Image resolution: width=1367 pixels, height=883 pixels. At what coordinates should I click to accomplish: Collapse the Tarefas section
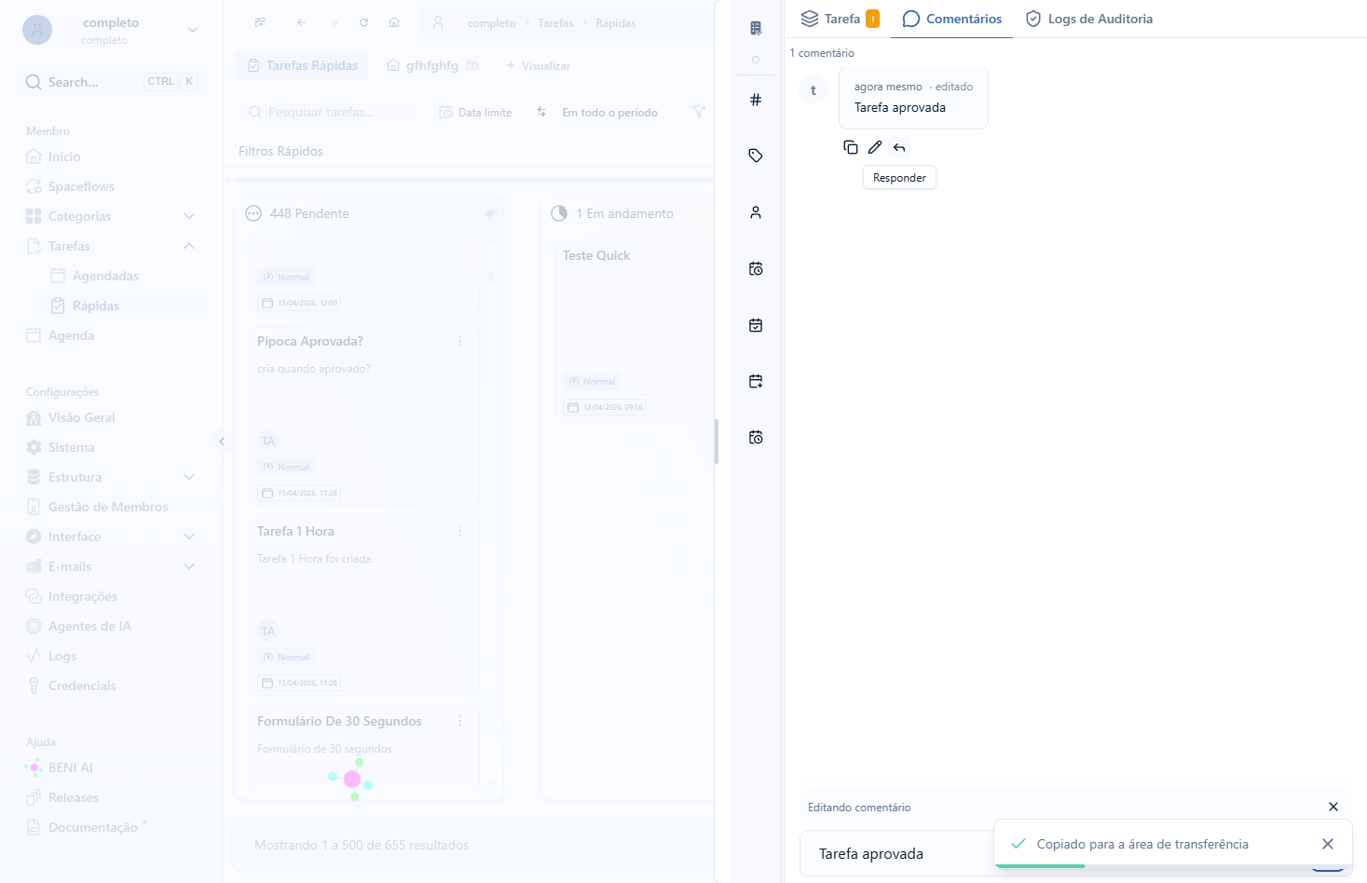189,246
